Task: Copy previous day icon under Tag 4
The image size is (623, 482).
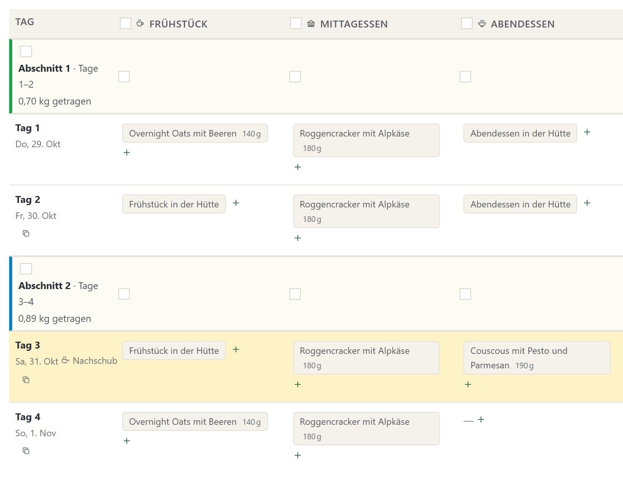Action: tap(26, 451)
